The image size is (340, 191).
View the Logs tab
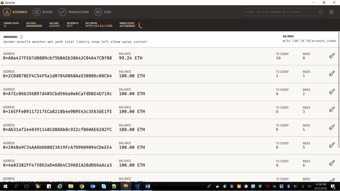103,12
